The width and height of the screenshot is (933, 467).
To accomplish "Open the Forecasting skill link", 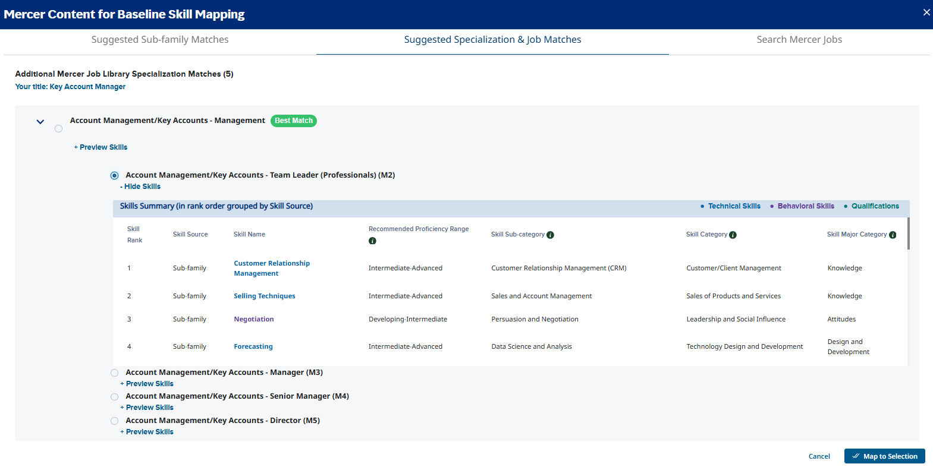I will (253, 346).
